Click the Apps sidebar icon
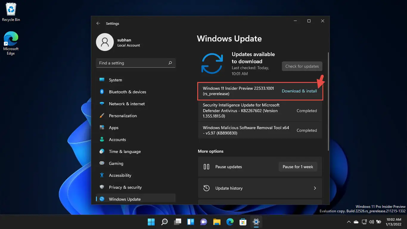 [102, 127]
